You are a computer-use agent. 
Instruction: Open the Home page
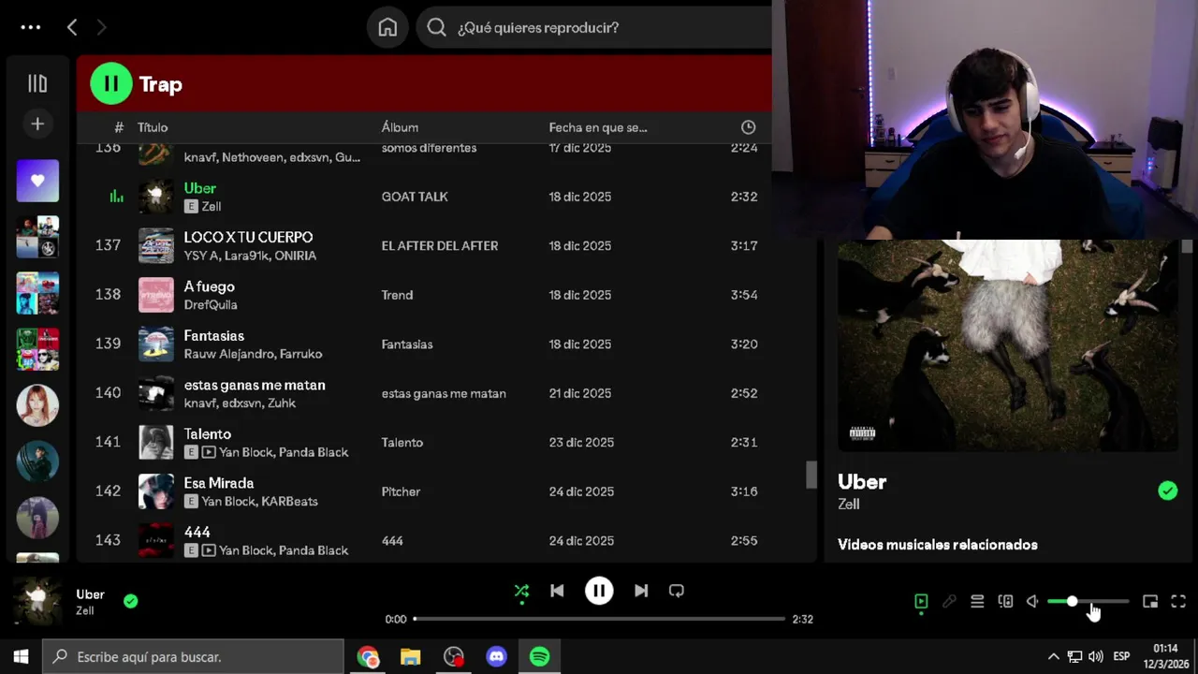tap(387, 27)
